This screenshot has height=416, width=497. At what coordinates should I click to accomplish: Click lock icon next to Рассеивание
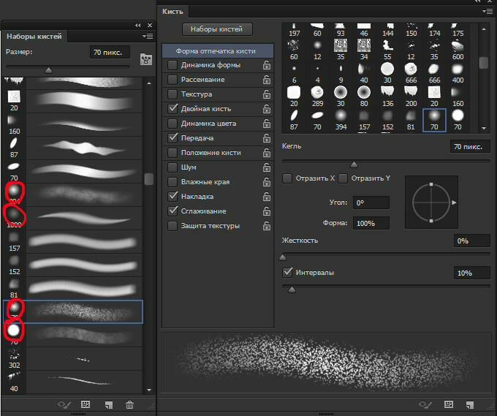(267, 80)
